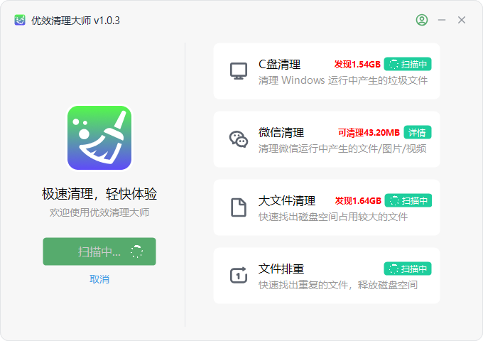
Task: Click the 扫描中 badge on 大文件清理
Action: pos(408,200)
